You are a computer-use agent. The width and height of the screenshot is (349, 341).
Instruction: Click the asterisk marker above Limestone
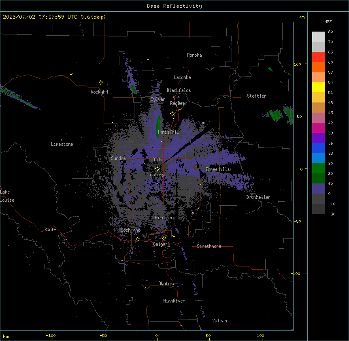pos(62,140)
